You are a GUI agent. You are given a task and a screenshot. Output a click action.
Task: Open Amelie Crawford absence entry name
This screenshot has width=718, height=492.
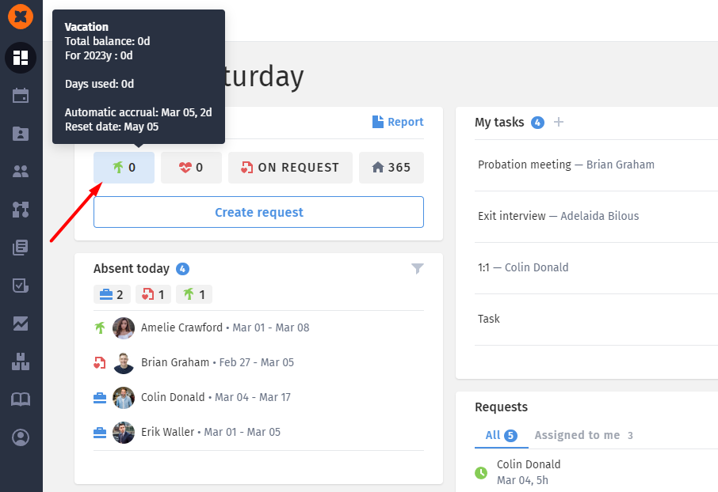coord(181,327)
